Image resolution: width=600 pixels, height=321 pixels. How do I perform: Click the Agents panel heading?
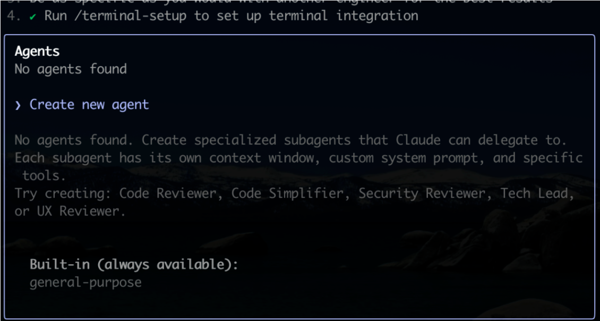[x=37, y=52]
